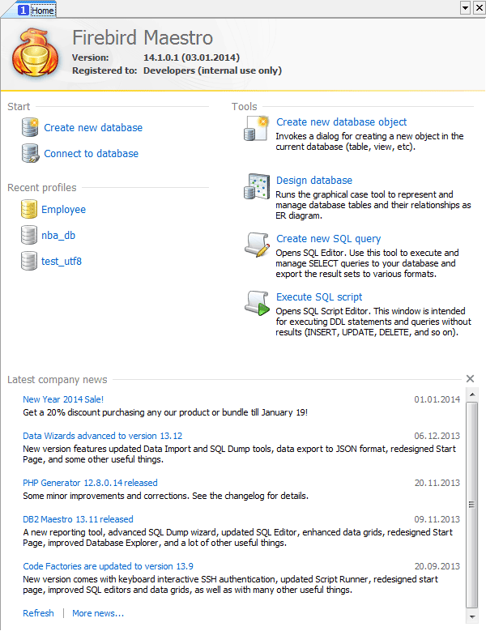
Task: Open the tab list dropdown arrow
Action: point(465,7)
